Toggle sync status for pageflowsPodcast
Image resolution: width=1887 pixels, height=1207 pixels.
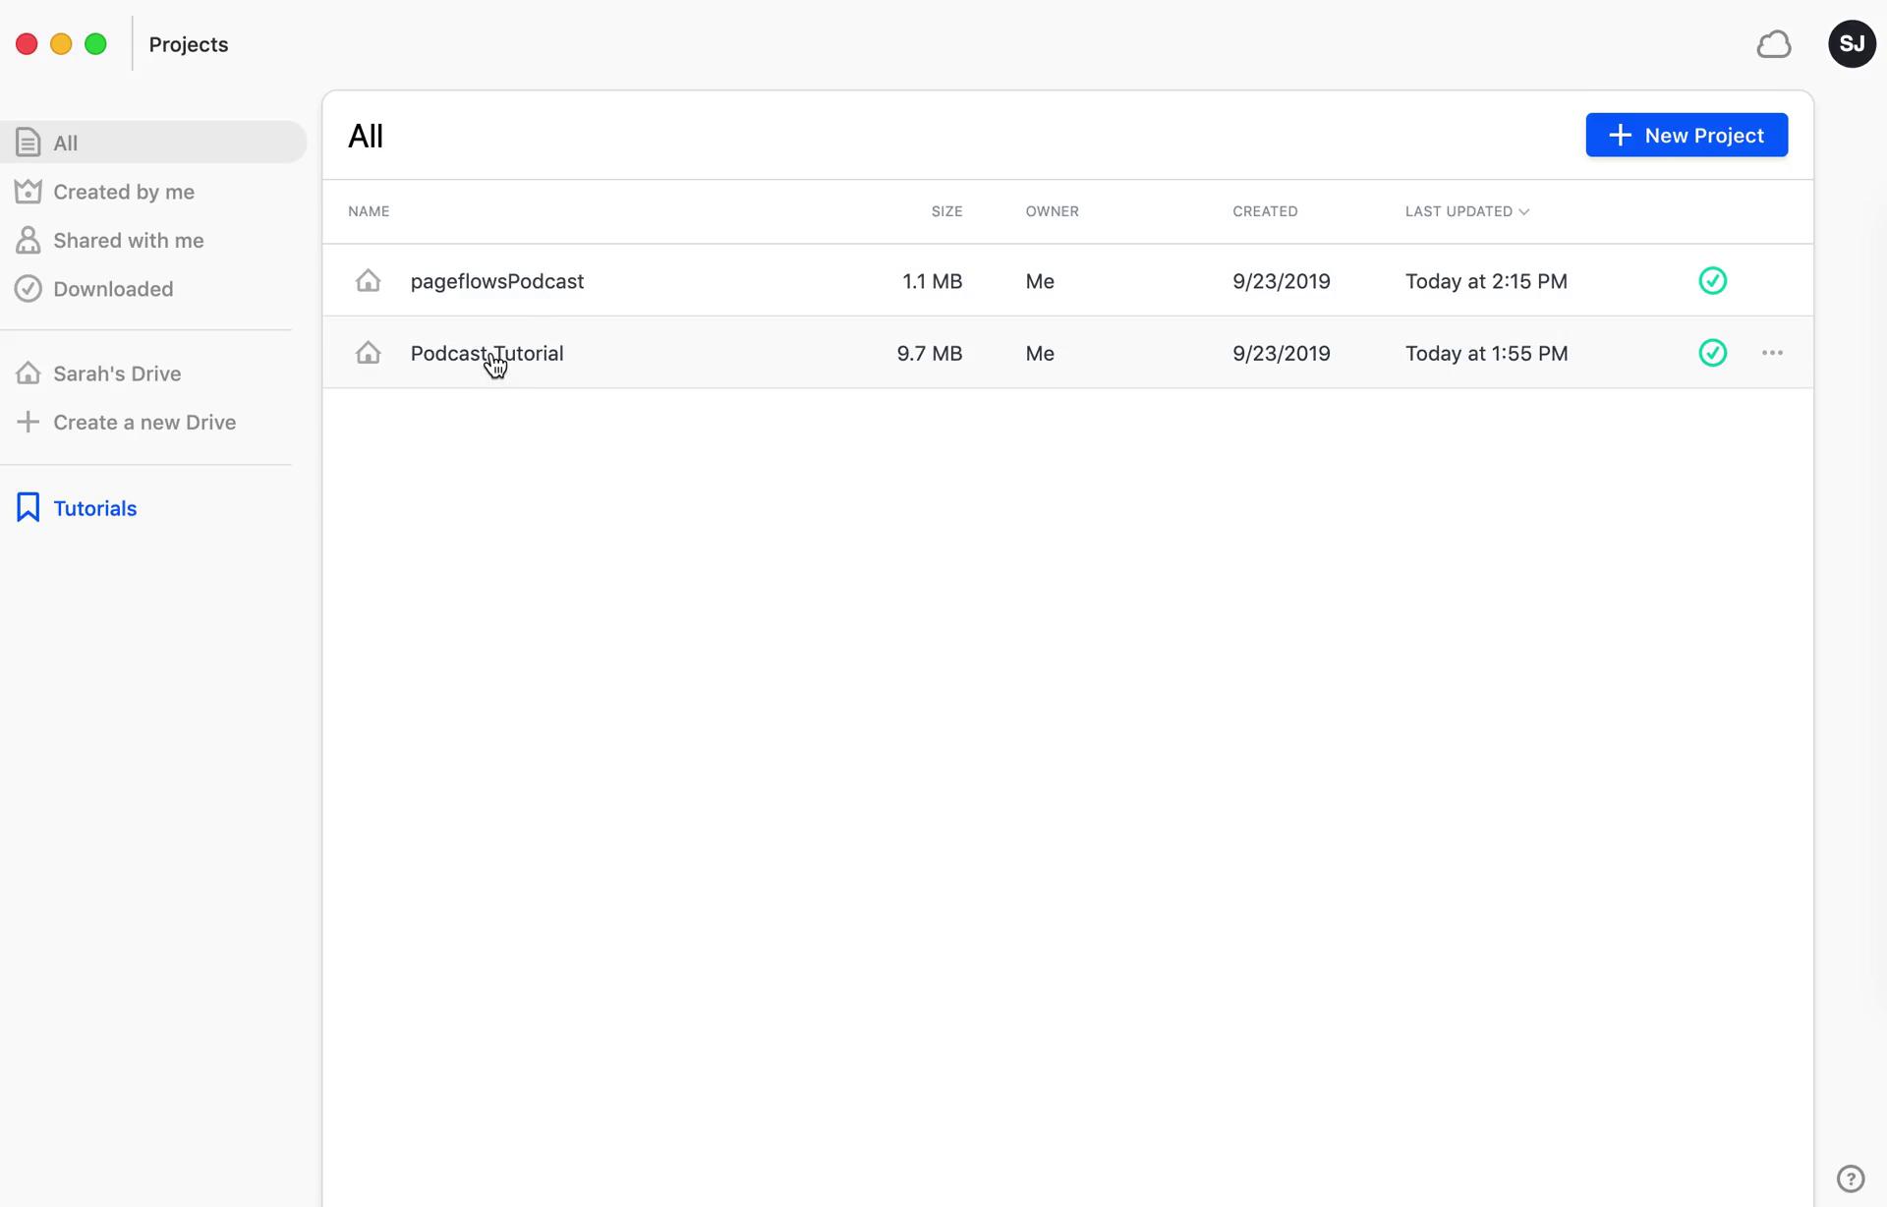coord(1714,280)
